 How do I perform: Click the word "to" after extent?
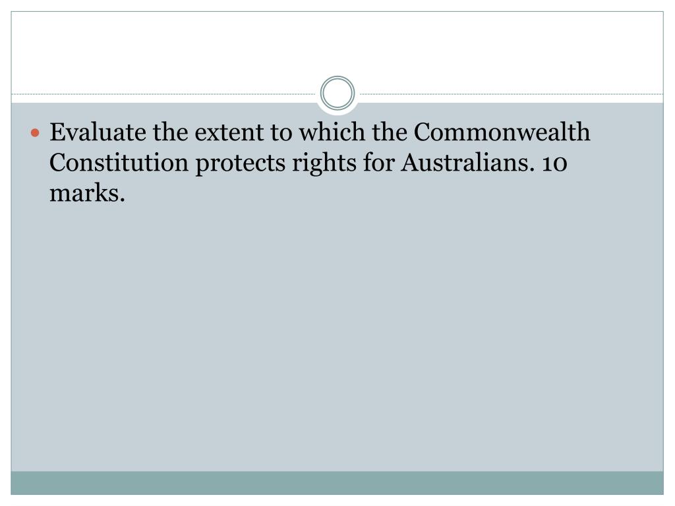point(281,132)
